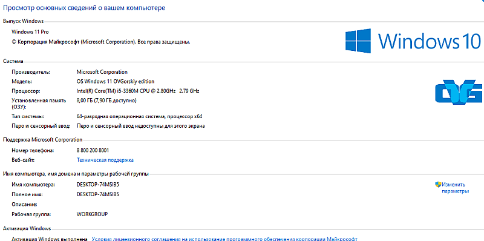
Task: Open the Изменить параметры link
Action: pos(455,188)
